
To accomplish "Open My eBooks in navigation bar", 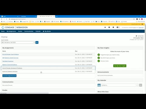I will pos(47,31).
